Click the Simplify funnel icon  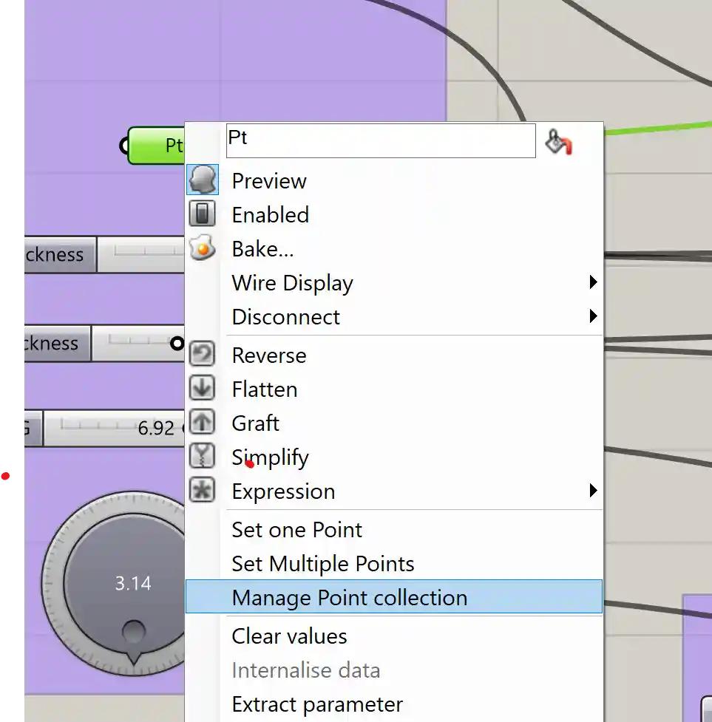202,457
